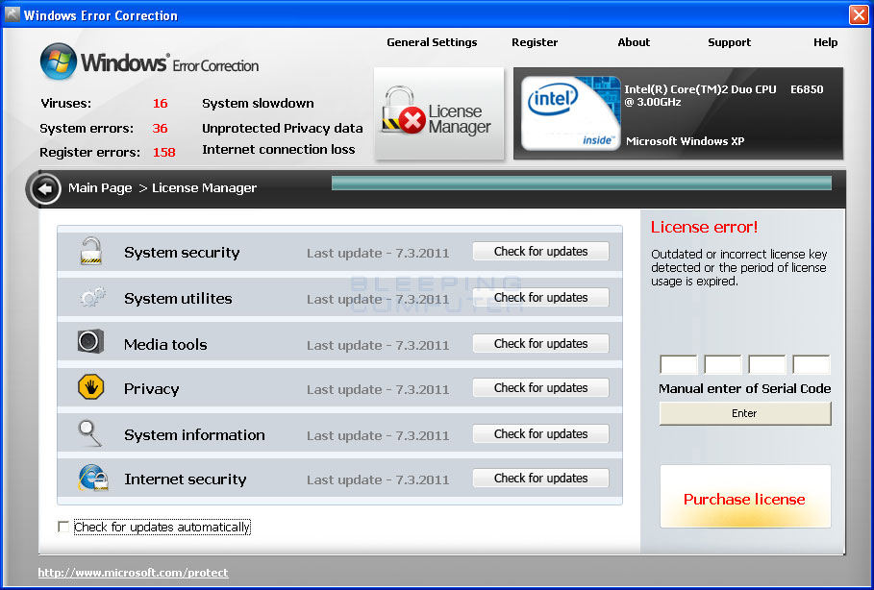Screen dimensions: 874x590
Task: Click the Media tools speaker icon
Action: tap(90, 341)
